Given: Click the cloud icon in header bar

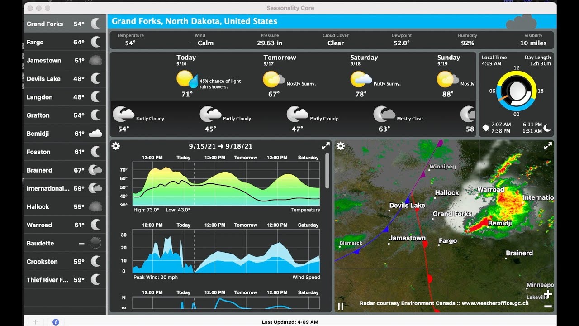Looking at the screenshot, I should [521, 22].
